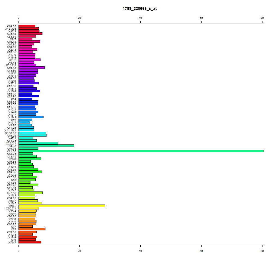The height and width of the screenshot is (272, 272).
Task: Click the row label X33.18
Action: (x=11, y=34)
